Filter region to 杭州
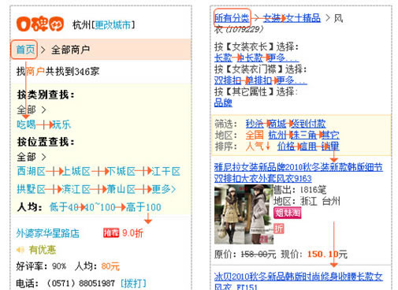The width and height of the screenshot is (398, 290). coord(277,135)
